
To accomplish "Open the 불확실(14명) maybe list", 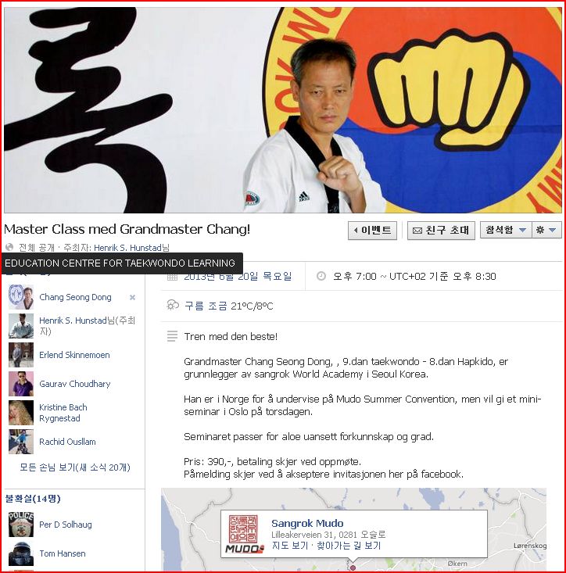I will click(x=33, y=499).
